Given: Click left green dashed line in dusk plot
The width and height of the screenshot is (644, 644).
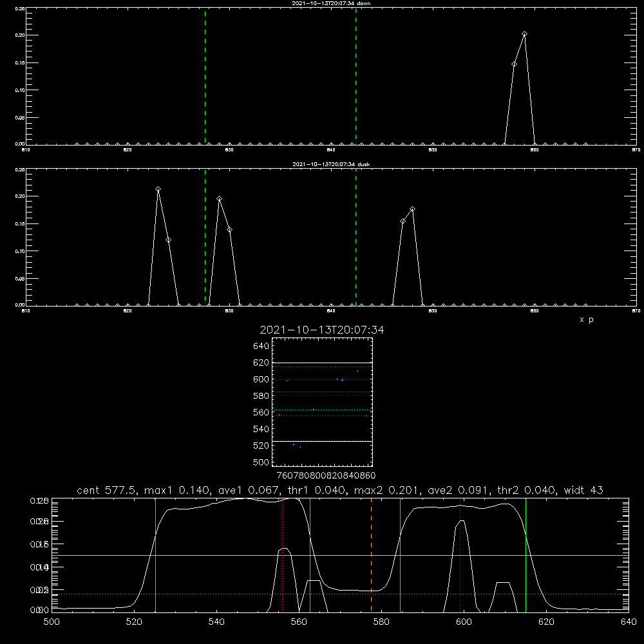Looking at the screenshot, I should [205, 237].
